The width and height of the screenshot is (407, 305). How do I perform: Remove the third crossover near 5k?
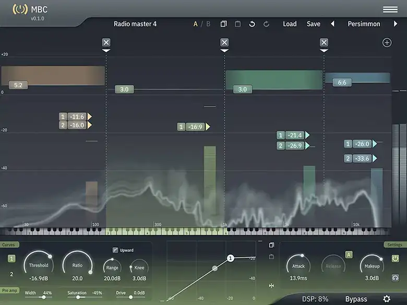coord(324,42)
